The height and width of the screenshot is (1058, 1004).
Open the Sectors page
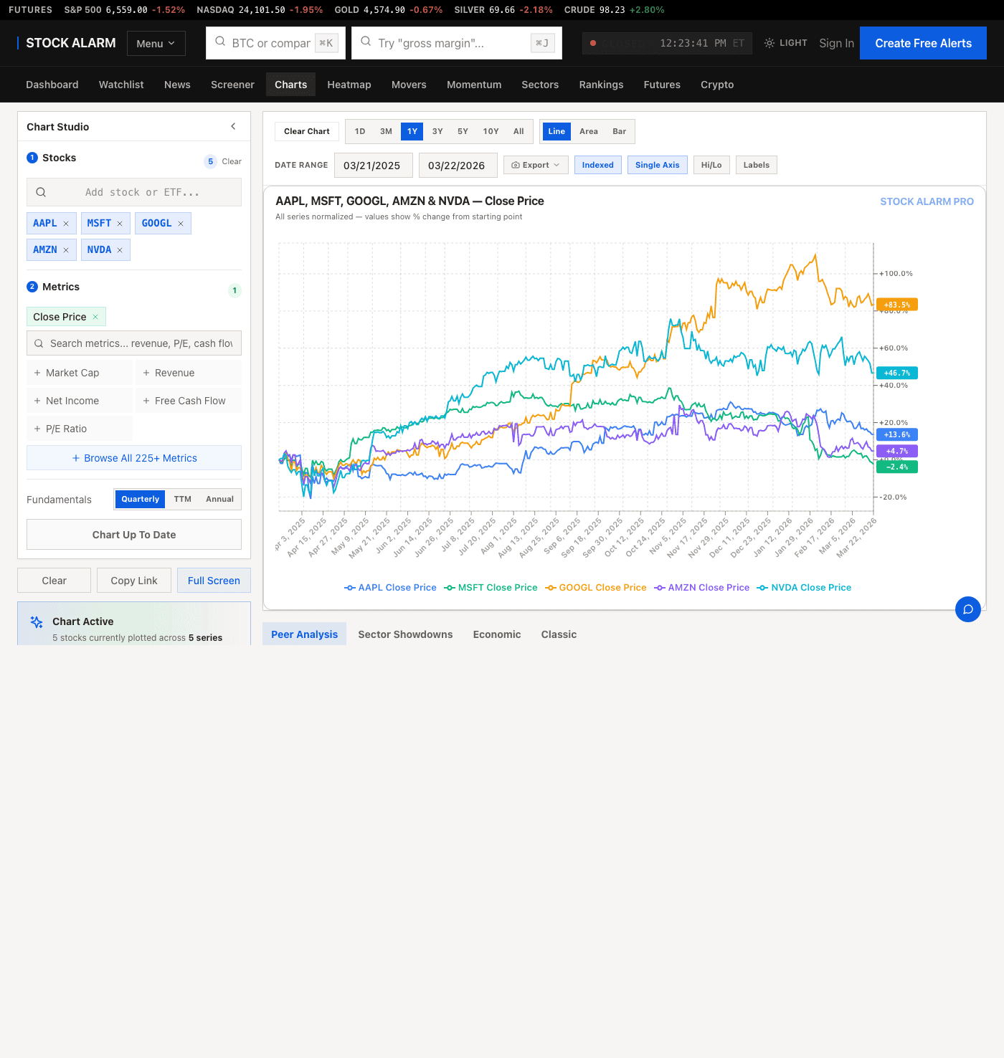click(540, 85)
